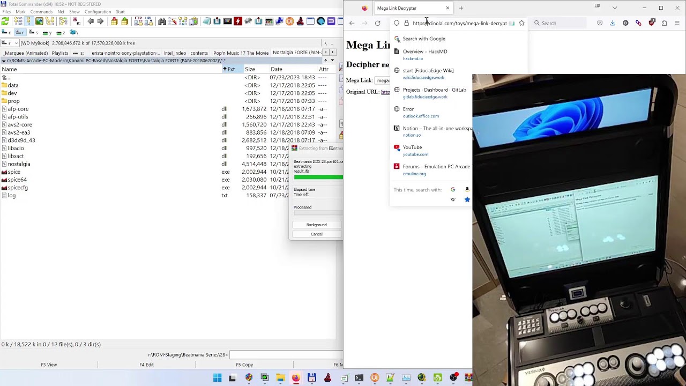The image size is (686, 386).
Task: Select the drive y button
Action: click(x=47, y=33)
